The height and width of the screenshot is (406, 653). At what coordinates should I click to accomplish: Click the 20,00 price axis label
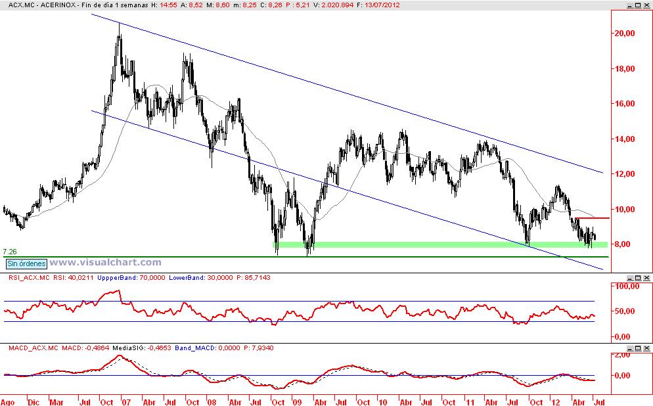(x=625, y=34)
